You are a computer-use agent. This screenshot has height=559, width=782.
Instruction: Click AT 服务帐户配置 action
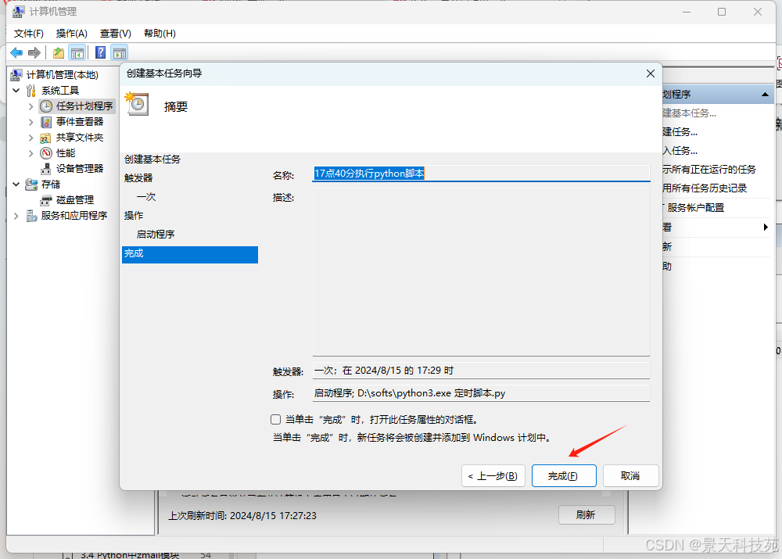coord(693,208)
